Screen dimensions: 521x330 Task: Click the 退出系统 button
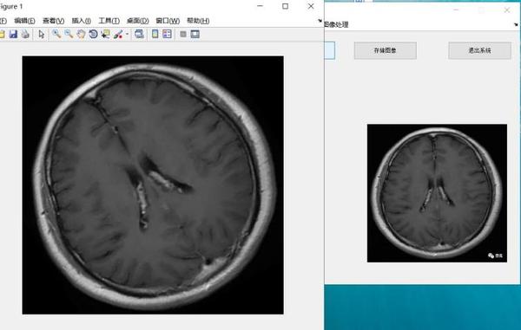[x=479, y=51]
